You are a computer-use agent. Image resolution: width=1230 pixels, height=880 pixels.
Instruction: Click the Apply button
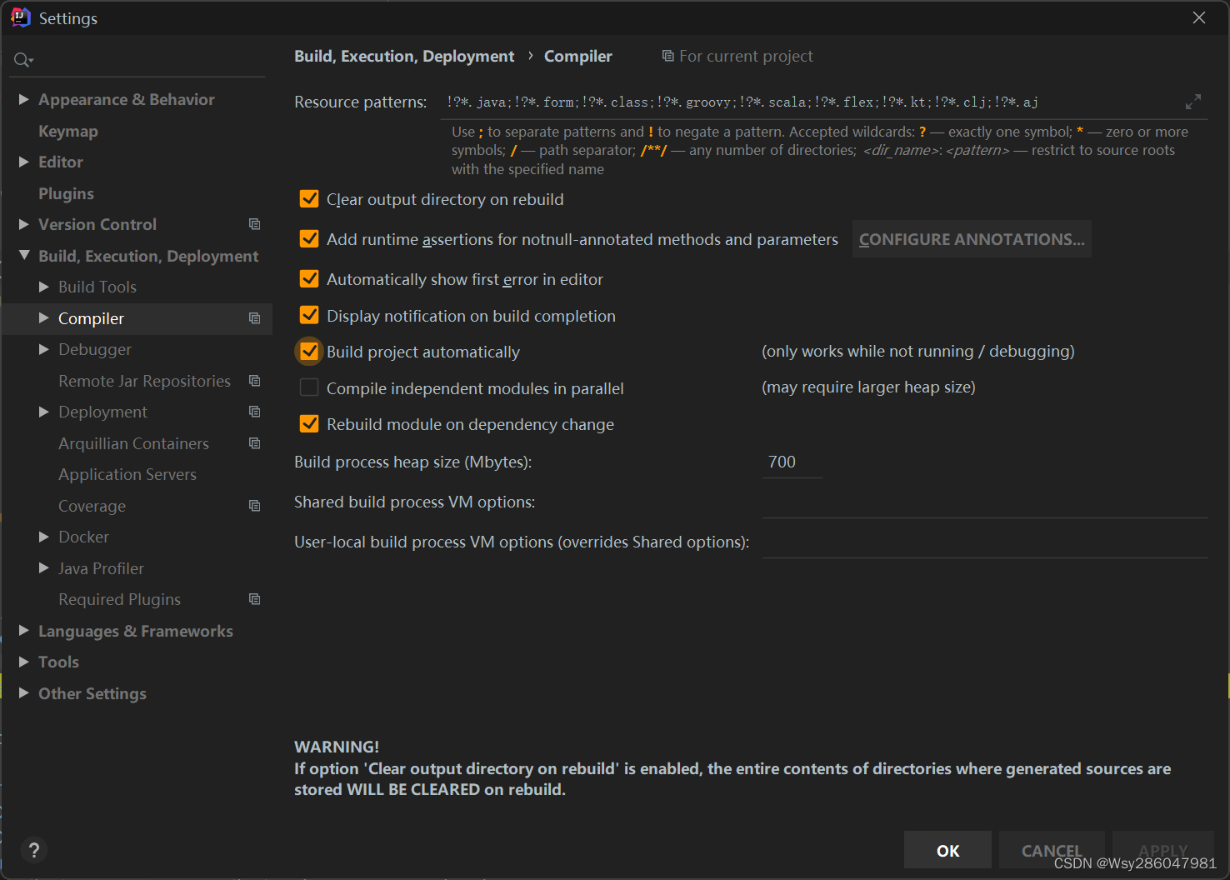point(1163,850)
